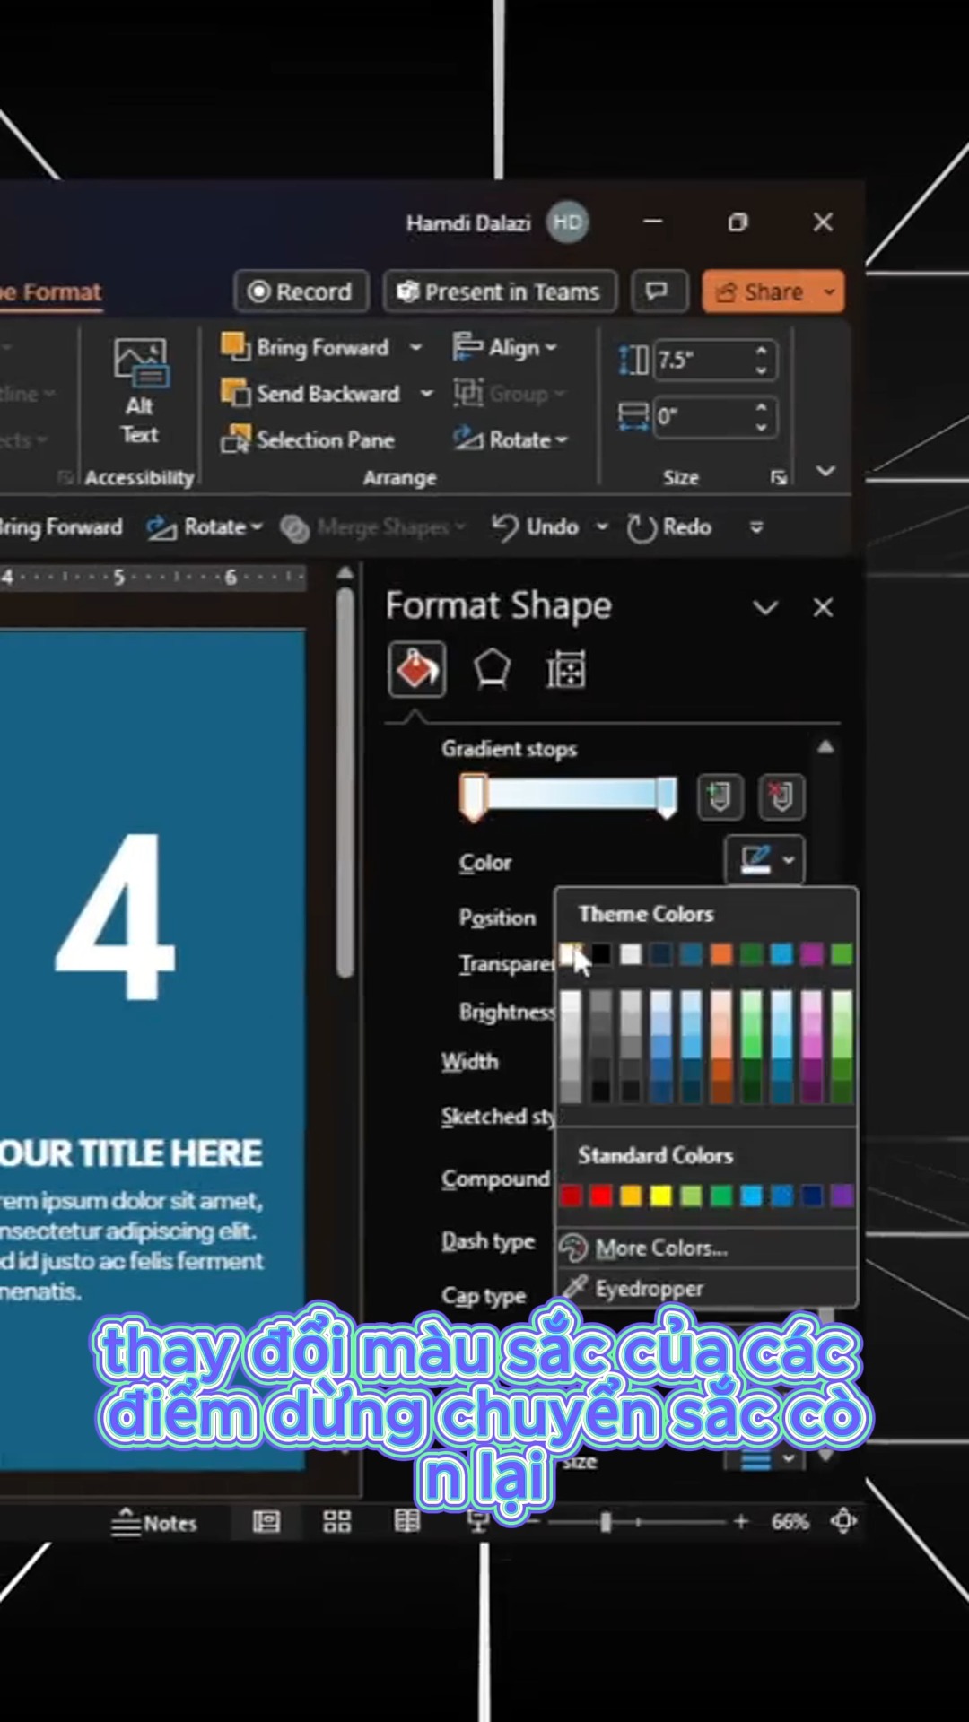The image size is (969, 1722).
Task: Pick the yellow standard color swatch
Action: pos(661,1196)
